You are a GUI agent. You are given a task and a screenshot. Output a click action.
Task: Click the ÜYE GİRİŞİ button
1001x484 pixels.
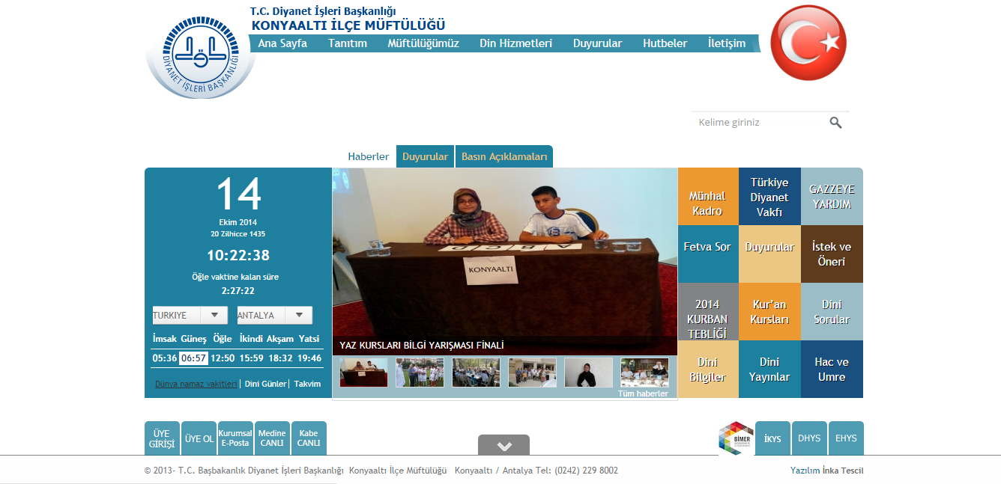coord(162,438)
